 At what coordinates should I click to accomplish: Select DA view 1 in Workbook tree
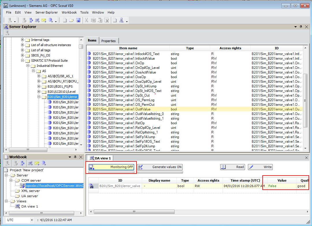(x=29, y=206)
